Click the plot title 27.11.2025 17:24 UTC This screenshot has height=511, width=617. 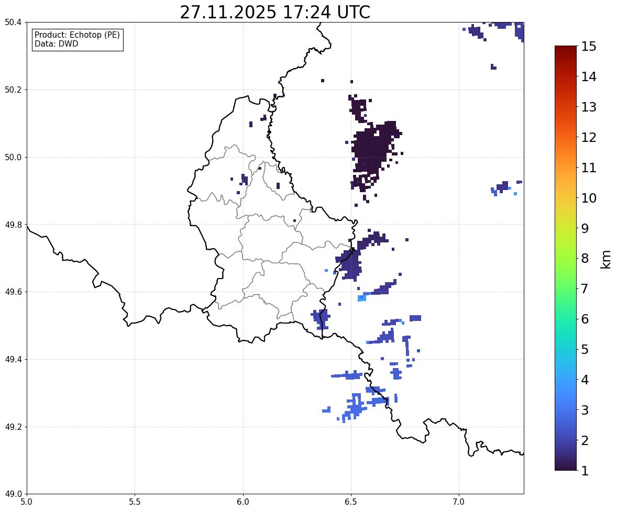tap(275, 12)
